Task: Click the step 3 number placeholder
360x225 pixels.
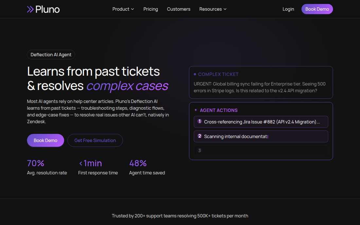Action: 200,150
